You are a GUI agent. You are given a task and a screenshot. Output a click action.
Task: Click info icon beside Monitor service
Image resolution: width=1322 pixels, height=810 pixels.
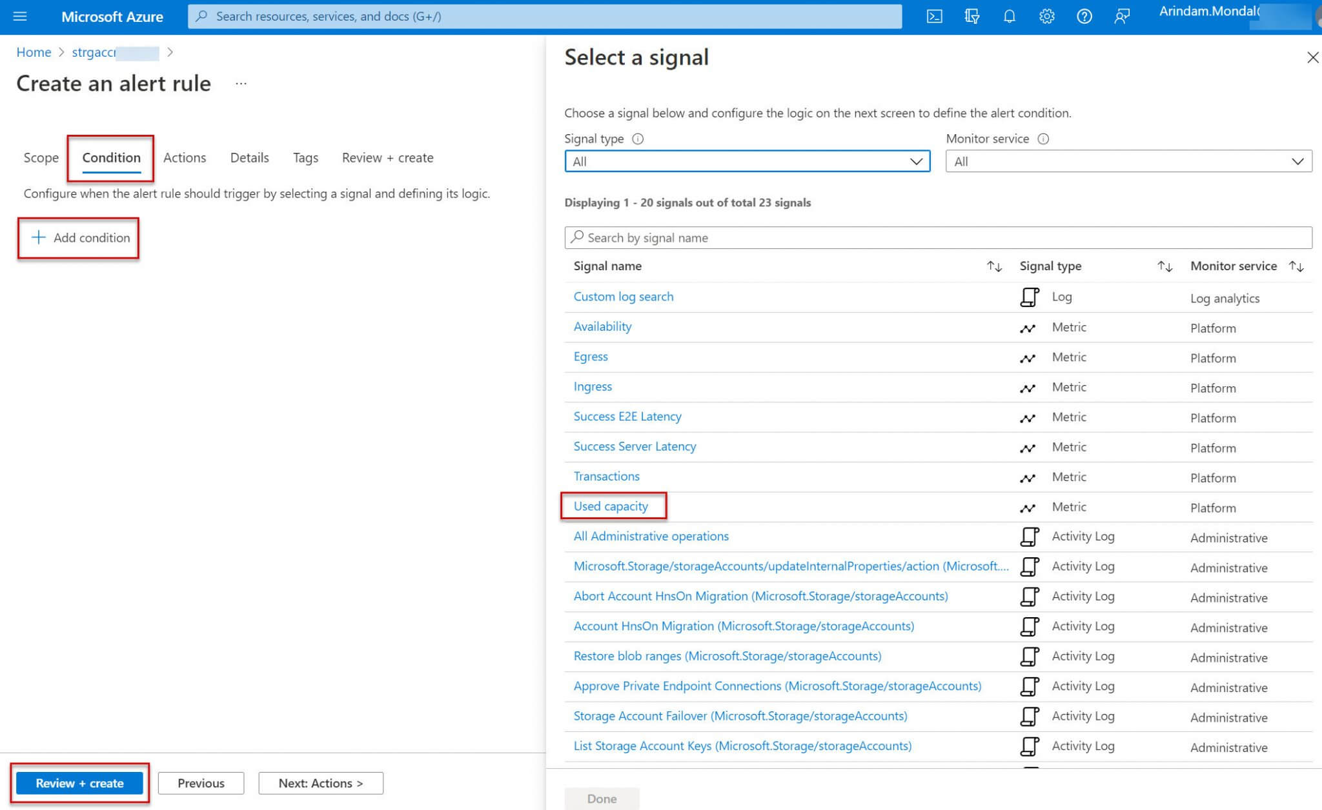pos(1043,139)
